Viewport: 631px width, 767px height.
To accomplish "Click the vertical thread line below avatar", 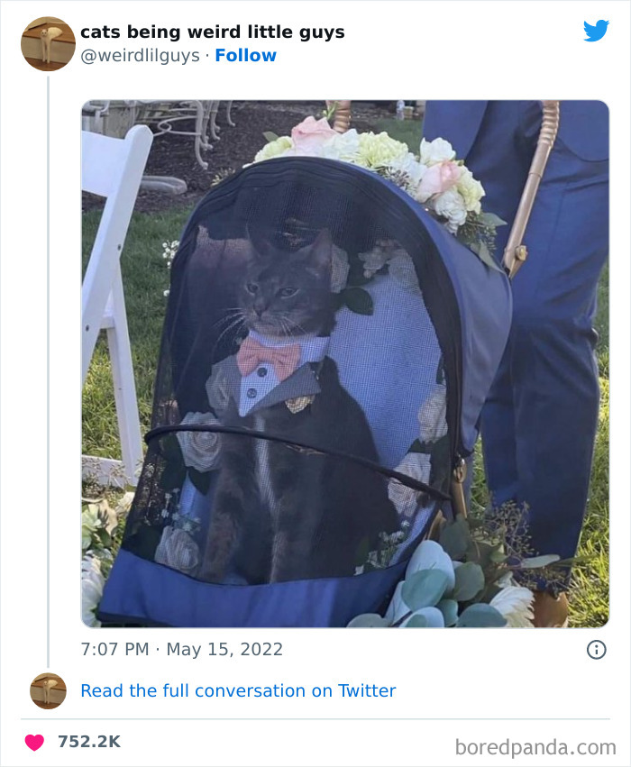I will pos(48,371).
